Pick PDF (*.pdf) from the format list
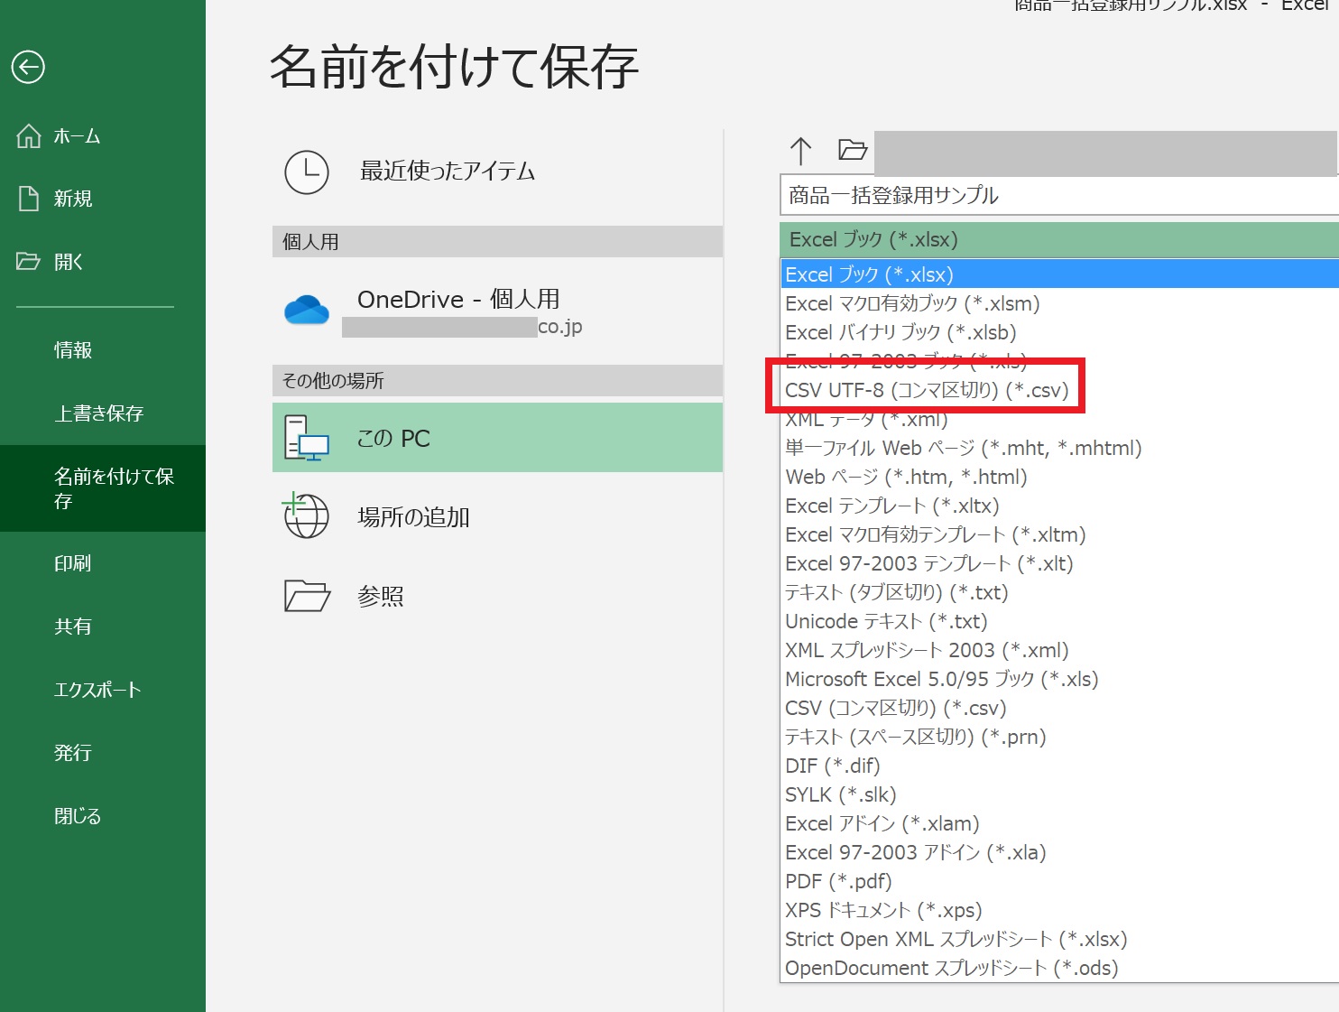This screenshot has height=1012, width=1339. (x=838, y=881)
